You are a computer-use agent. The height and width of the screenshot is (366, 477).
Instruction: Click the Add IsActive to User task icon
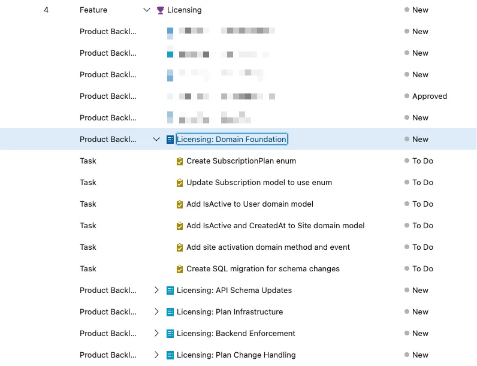[x=180, y=204]
